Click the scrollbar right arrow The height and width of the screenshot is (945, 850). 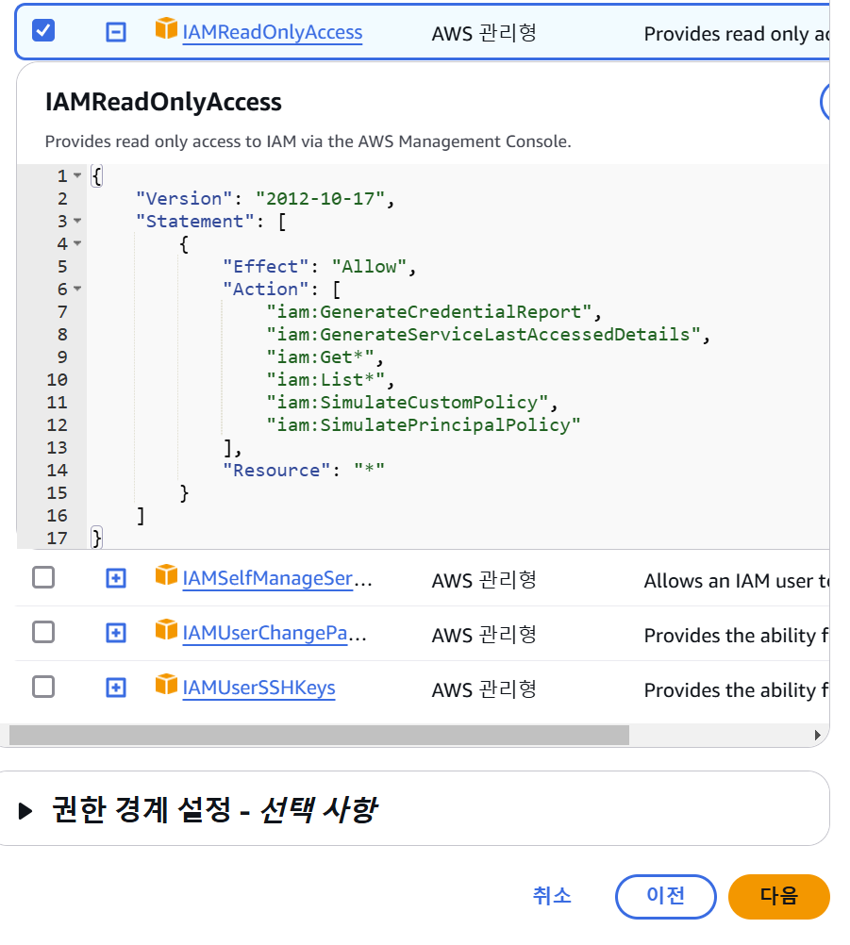817,736
